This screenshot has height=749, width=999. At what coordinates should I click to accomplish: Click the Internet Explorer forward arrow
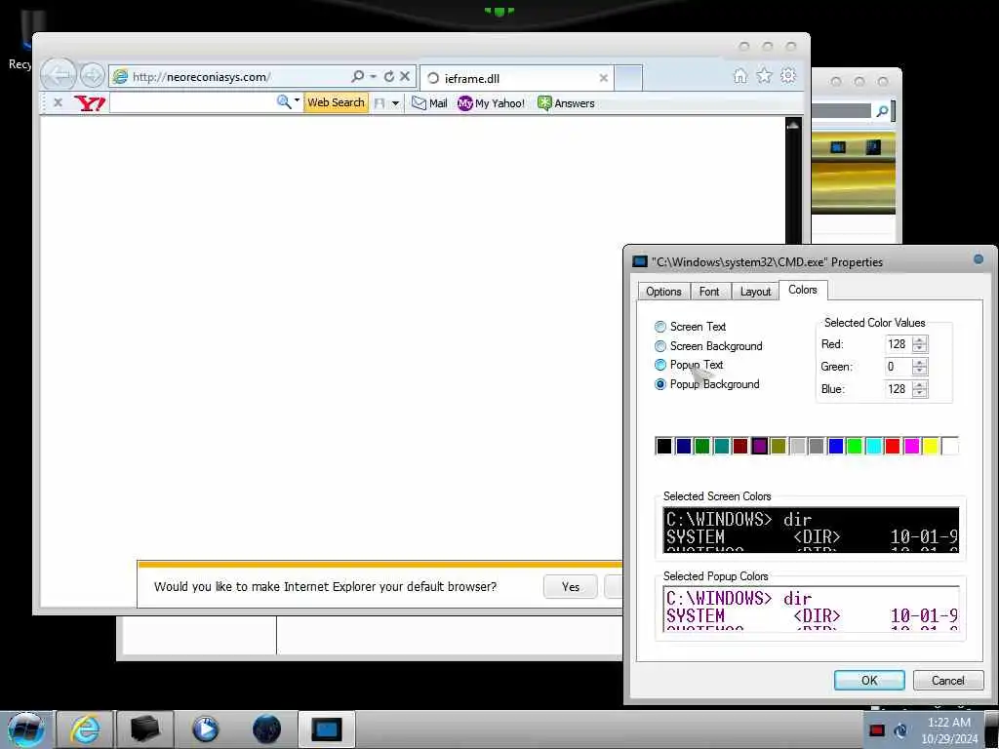(93, 76)
